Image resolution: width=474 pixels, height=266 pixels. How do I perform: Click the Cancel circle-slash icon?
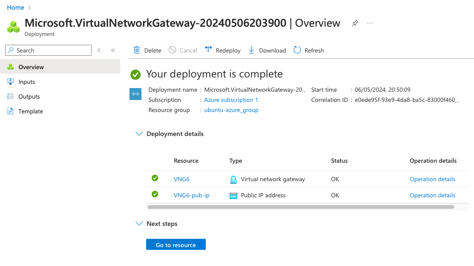click(172, 50)
